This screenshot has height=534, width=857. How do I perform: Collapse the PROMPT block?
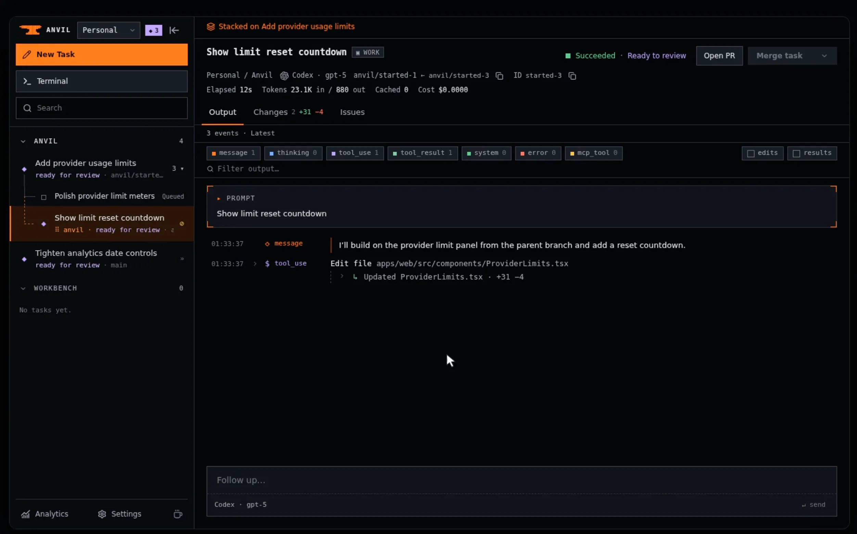point(219,199)
